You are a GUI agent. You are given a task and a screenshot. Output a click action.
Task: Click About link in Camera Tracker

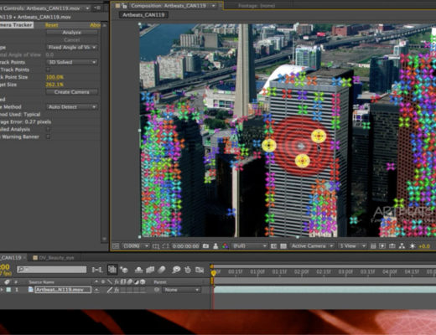tap(95, 25)
